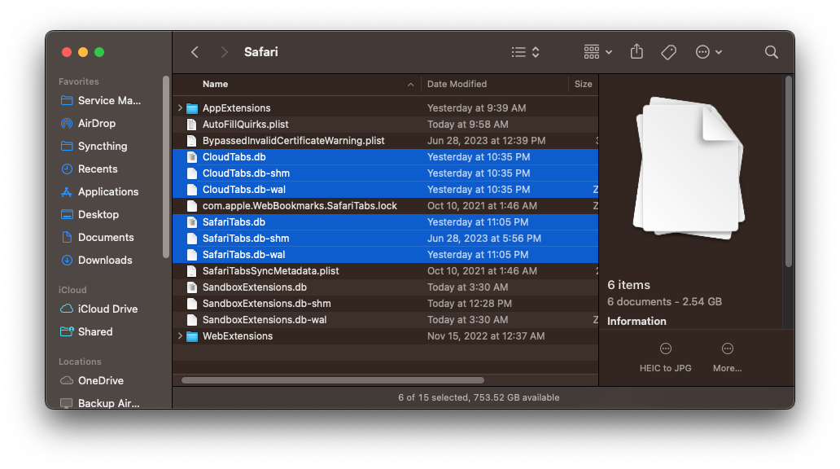The width and height of the screenshot is (840, 469).
Task: Expand the AppExtensions folder
Action: (x=180, y=107)
